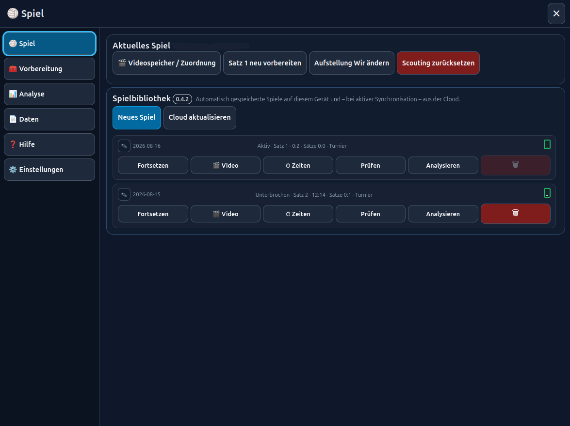Go to the Daten section
This screenshot has height=426, width=570.
click(49, 119)
